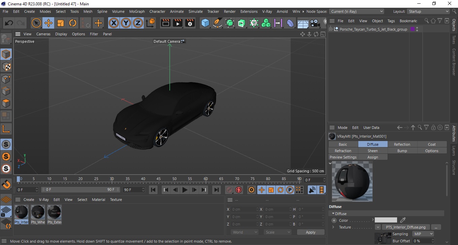Click the Apply button in coordinates panel
This screenshot has width=458, height=245.
pyautogui.click(x=310, y=232)
